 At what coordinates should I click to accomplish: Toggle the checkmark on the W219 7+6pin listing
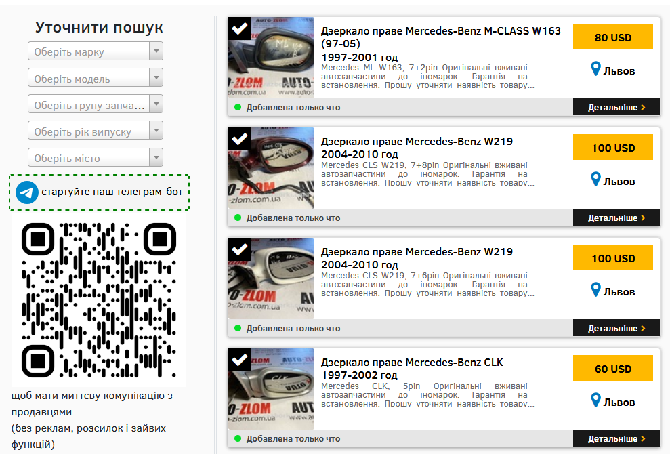(x=240, y=249)
